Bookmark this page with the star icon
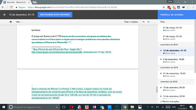196x110 pixels. click(x=164, y=7)
